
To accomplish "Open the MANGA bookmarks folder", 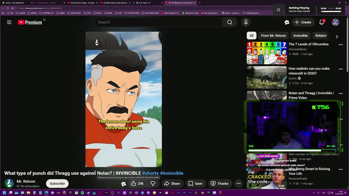I will click(x=32, y=13).
